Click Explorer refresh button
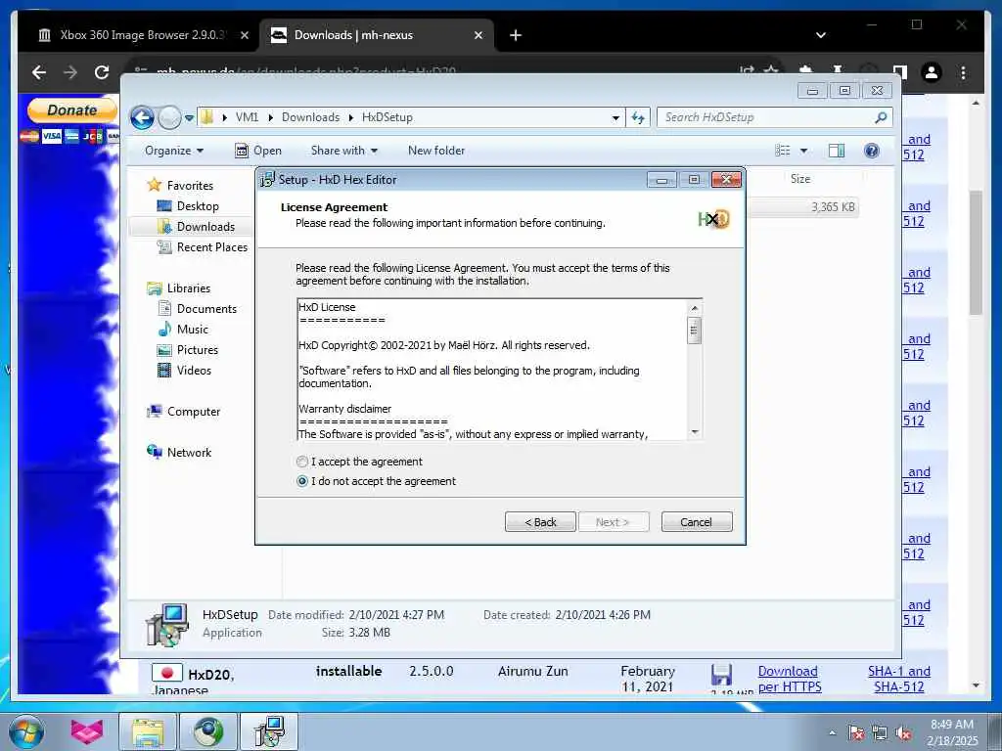The width and height of the screenshot is (1002, 751). point(638,117)
